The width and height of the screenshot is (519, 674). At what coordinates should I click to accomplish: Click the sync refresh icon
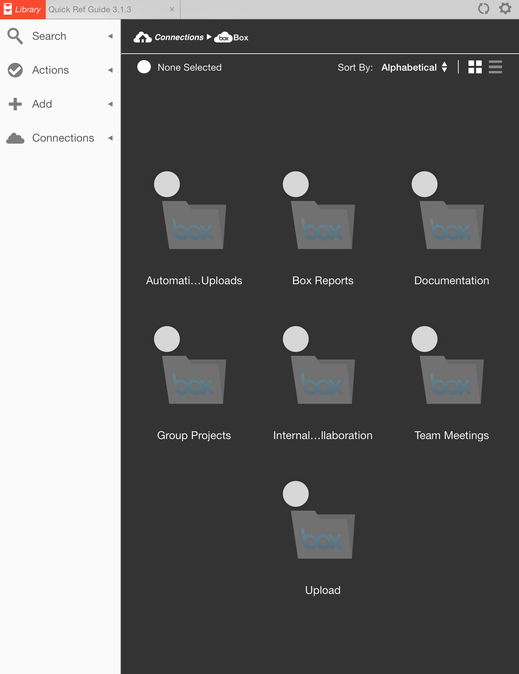tap(484, 8)
